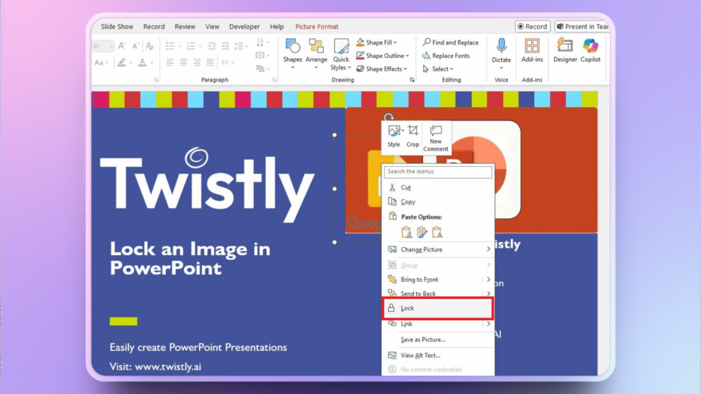
Task: Toggle the numbered list formatting
Action: (x=190, y=45)
